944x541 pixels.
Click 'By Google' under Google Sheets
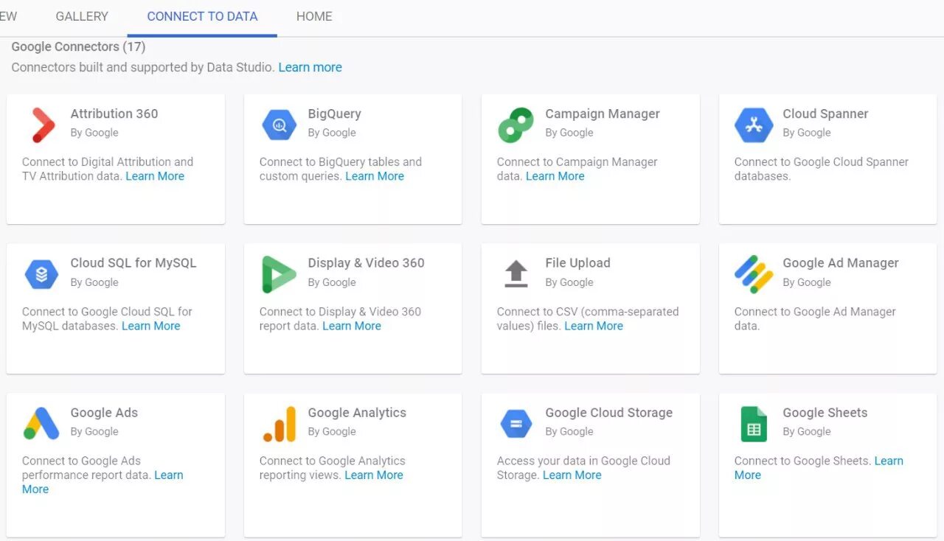[807, 432]
